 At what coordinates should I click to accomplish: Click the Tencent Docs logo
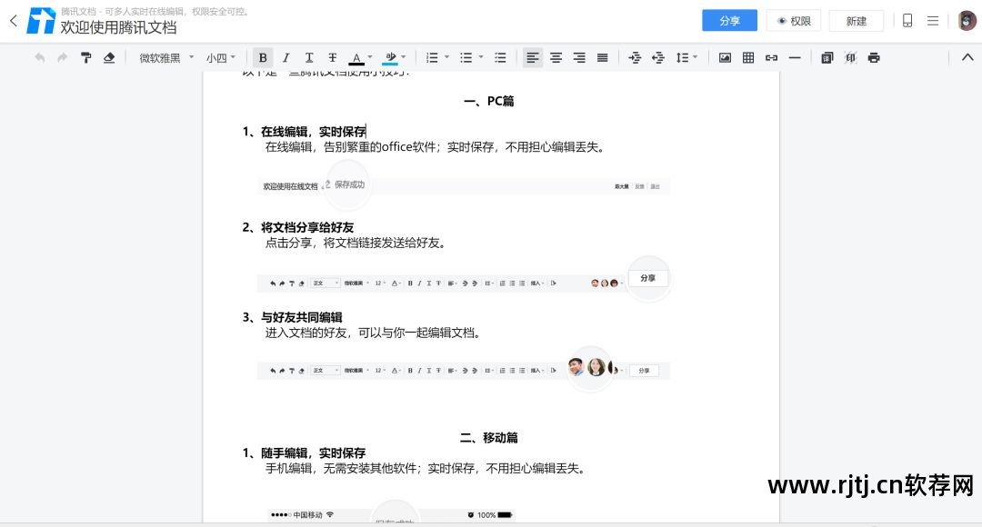pos(42,20)
